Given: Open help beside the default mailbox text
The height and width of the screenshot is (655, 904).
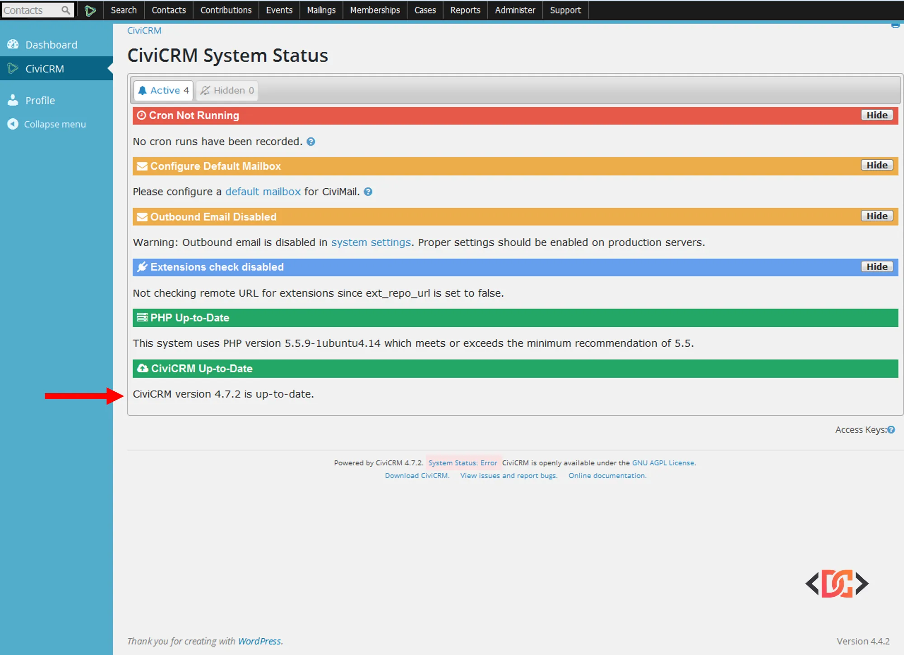Looking at the screenshot, I should [368, 191].
